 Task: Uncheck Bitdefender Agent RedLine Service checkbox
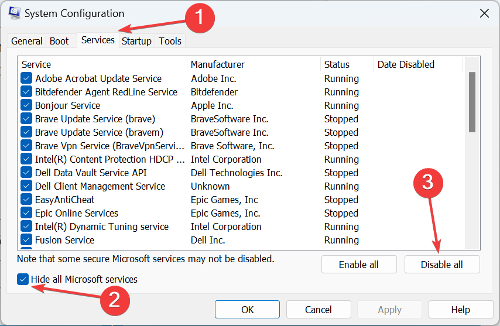click(x=26, y=92)
